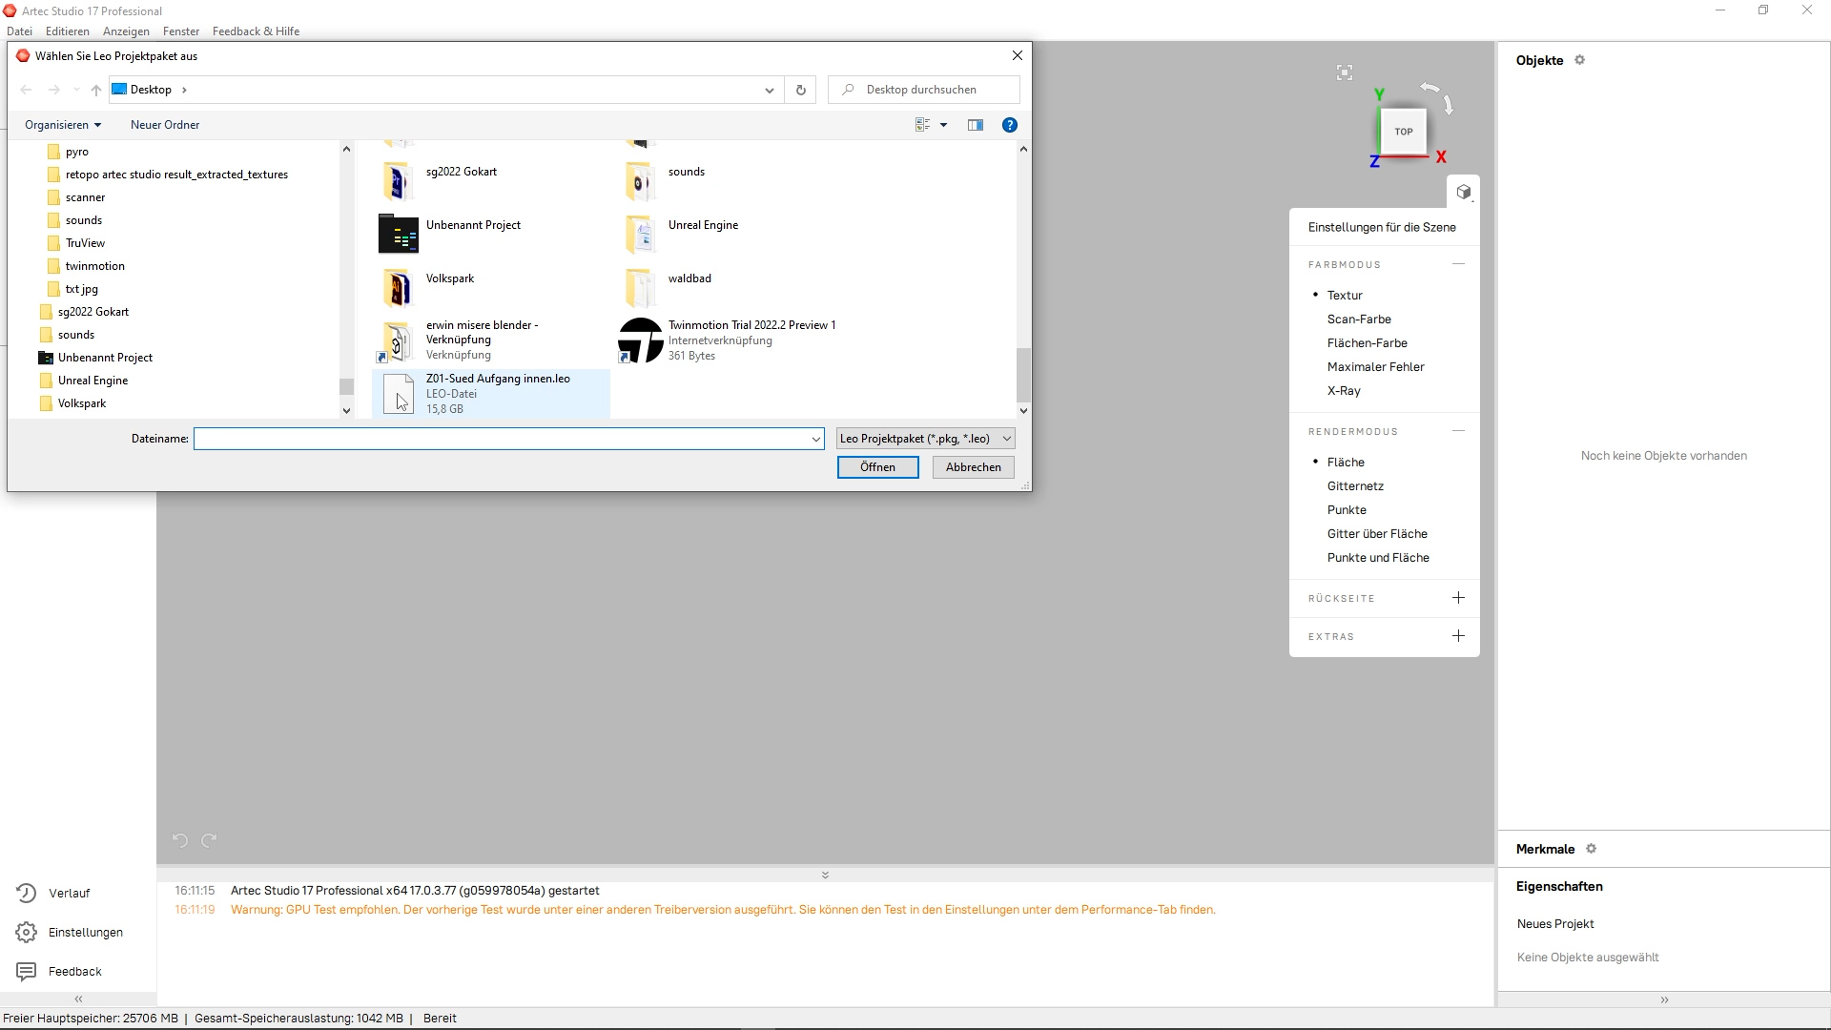Select the Z01-Sued Aufgang innen.leo file
This screenshot has width=1831, height=1030.
[x=490, y=394]
